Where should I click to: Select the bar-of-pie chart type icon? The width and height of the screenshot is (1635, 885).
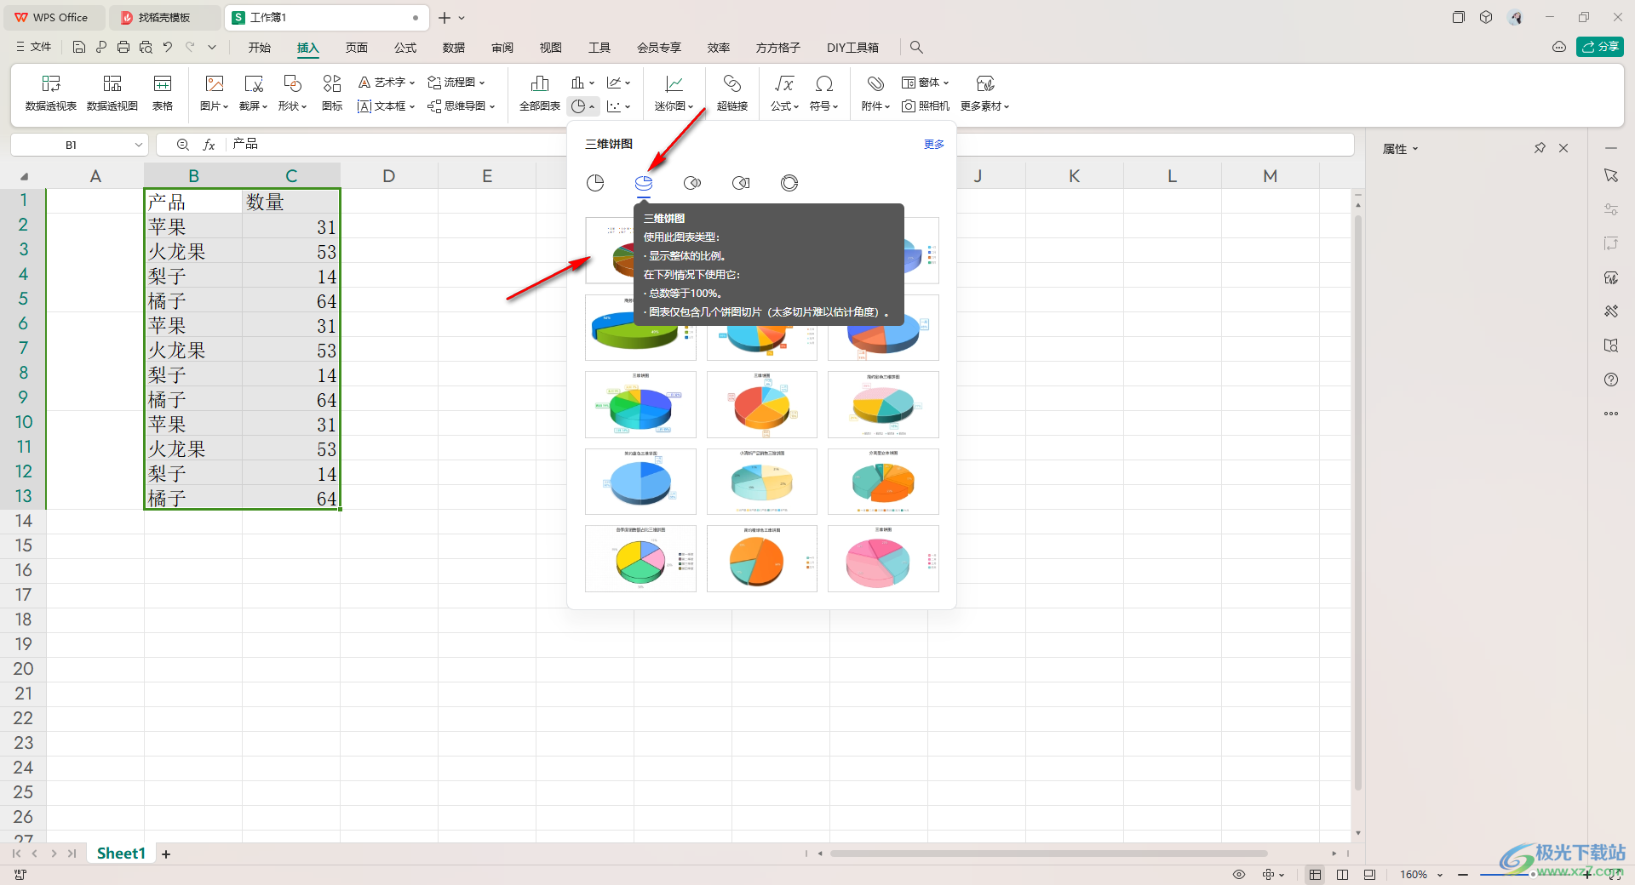tap(741, 183)
